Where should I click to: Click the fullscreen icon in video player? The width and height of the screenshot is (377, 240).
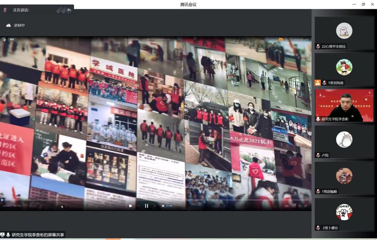(306, 206)
